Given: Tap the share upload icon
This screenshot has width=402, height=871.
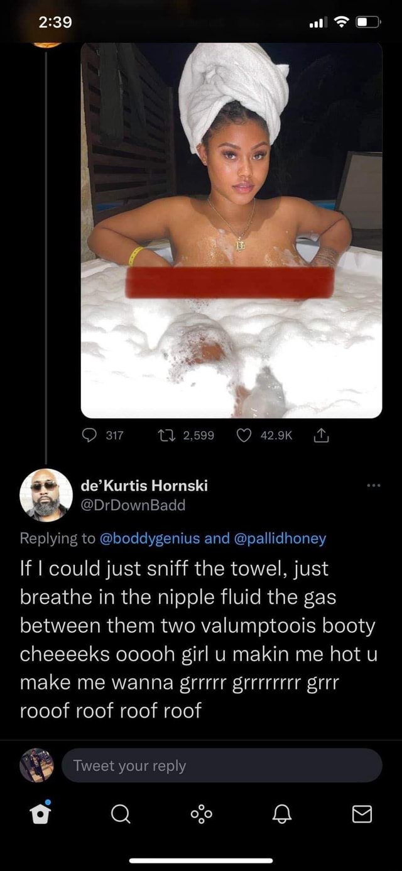Looking at the screenshot, I should point(320,435).
